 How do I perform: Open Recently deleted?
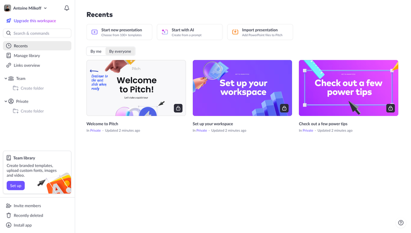coord(28,215)
